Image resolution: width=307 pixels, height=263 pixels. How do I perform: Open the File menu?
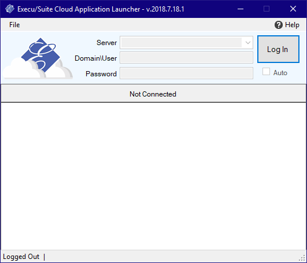coord(14,25)
